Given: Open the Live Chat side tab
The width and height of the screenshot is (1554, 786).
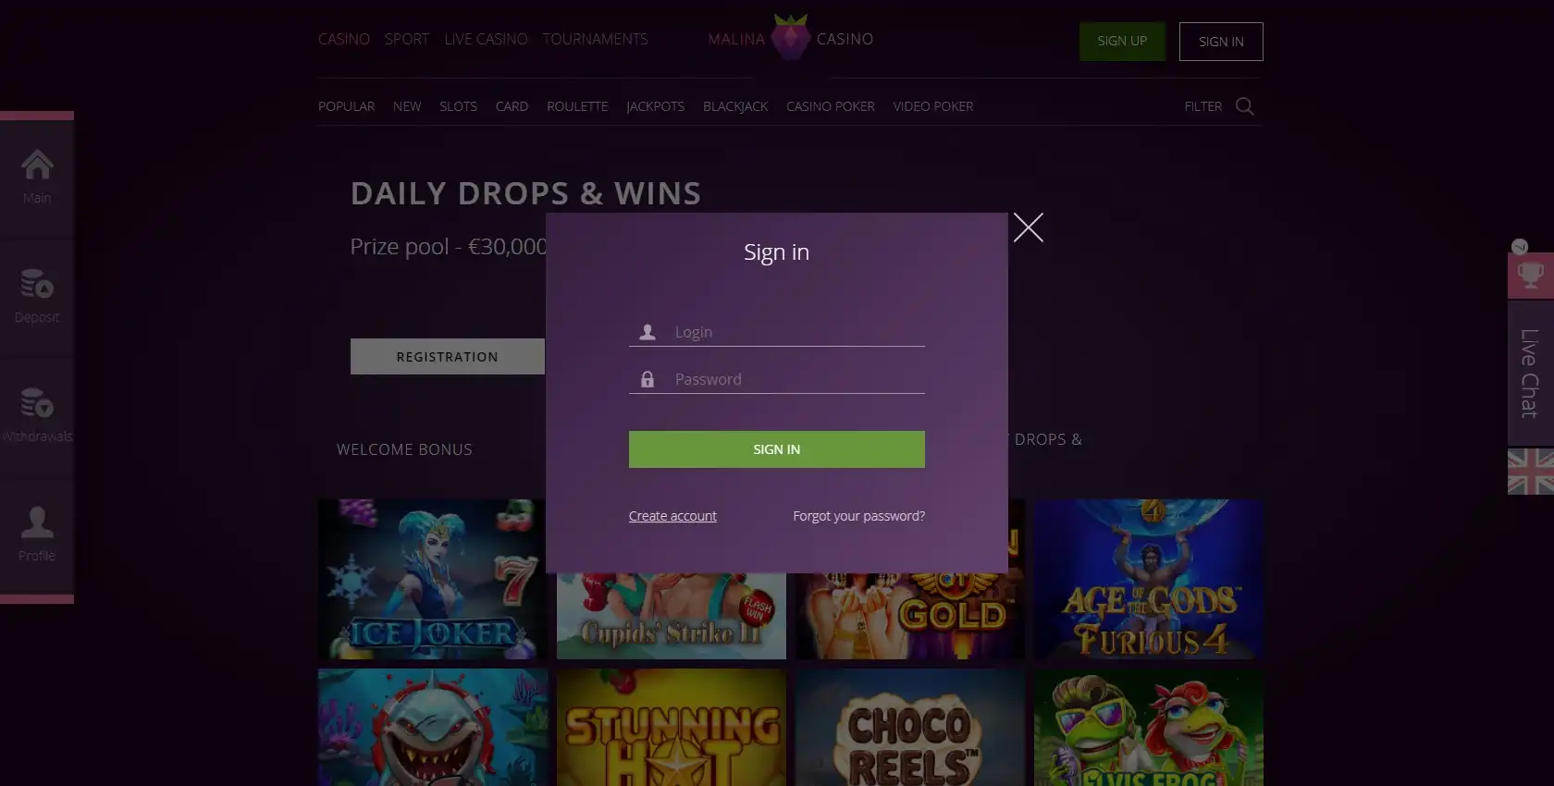Looking at the screenshot, I should pos(1531,374).
